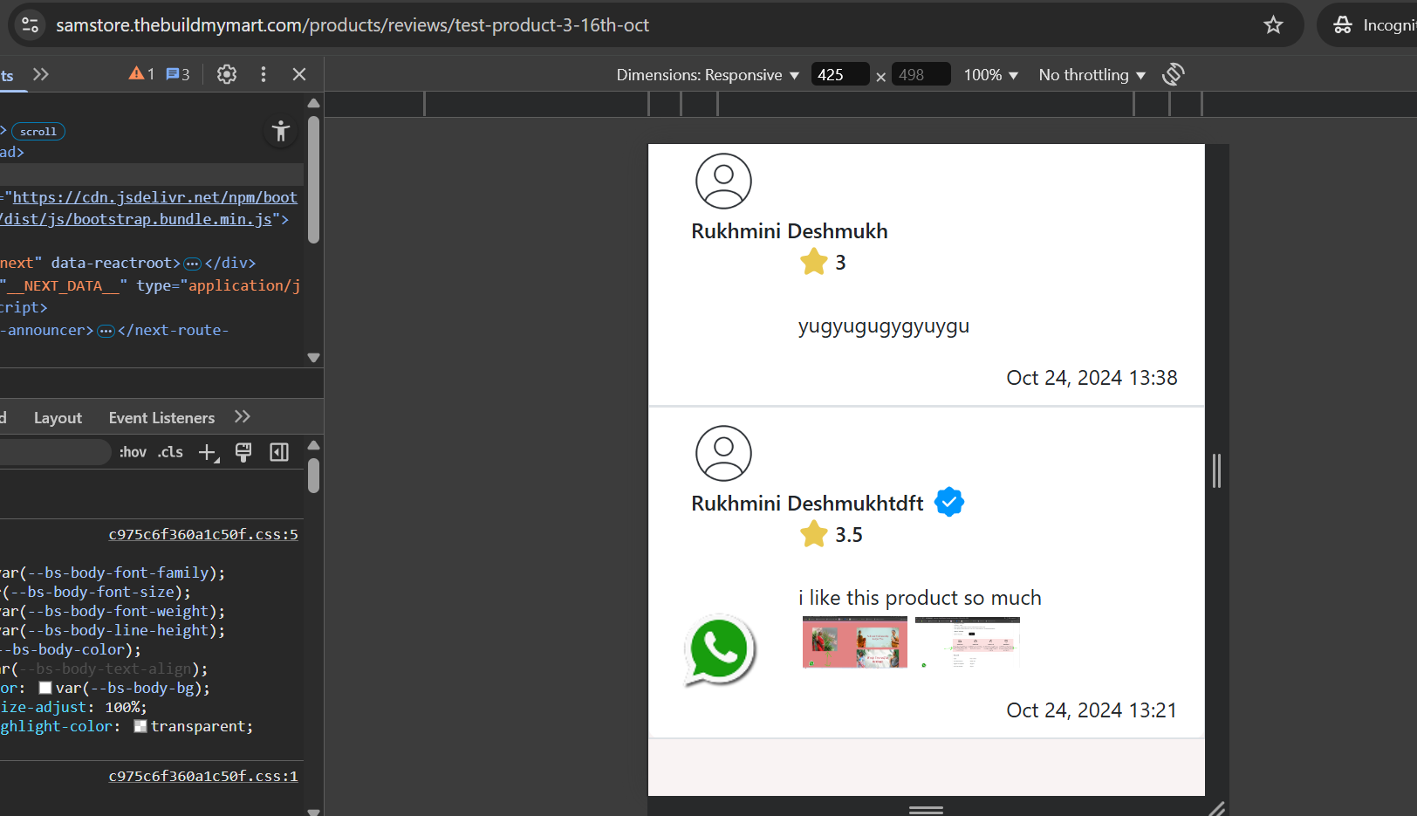1417x816 pixels.
Task: Expand the next-route-announcer ellipsis
Action: coord(106,331)
